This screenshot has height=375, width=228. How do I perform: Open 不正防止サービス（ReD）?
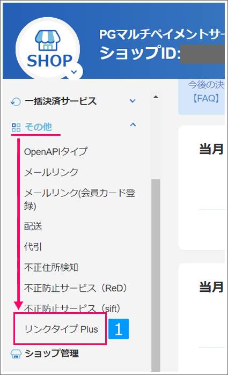76,288
